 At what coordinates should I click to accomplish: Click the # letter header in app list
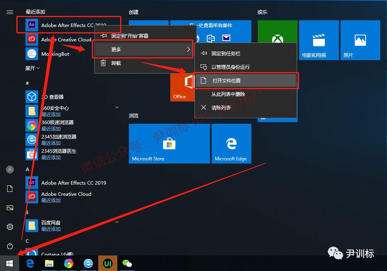[x=27, y=83]
